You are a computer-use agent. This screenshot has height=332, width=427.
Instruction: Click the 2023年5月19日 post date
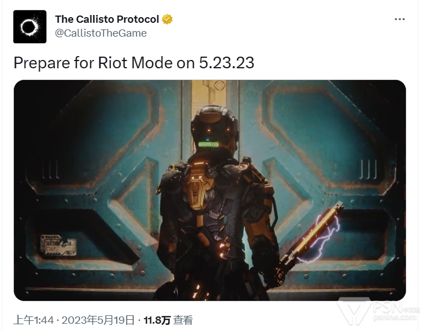(98, 320)
